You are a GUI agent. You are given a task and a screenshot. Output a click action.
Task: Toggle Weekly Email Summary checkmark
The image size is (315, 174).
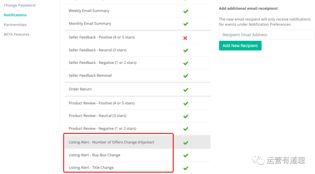(185, 11)
